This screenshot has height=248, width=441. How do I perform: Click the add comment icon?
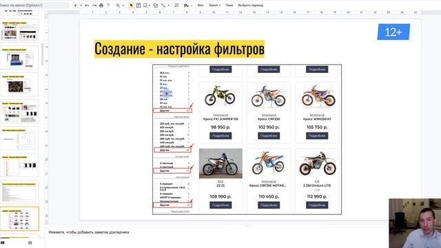[x=176, y=6]
